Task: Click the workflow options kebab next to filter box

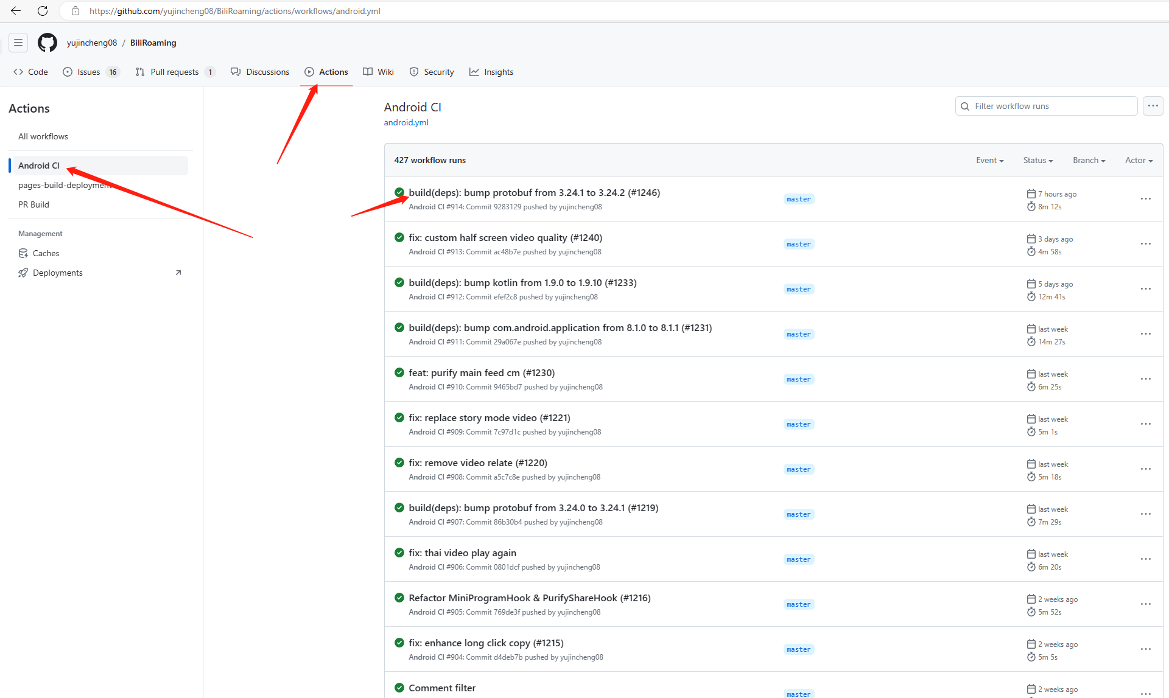Action: tap(1153, 106)
